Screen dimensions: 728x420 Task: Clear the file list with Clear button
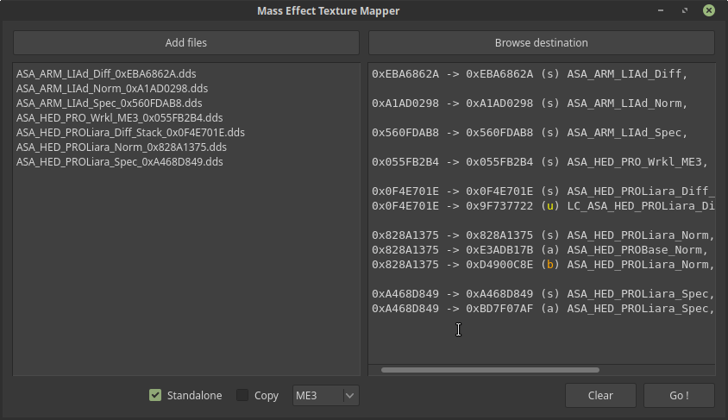pos(600,395)
